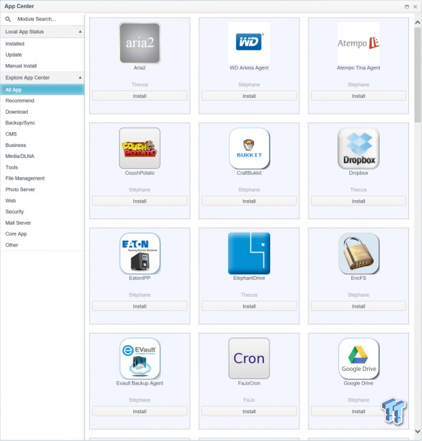The height and width of the screenshot is (441, 422).
Task: Click the scrollbar down arrow
Action: click(417, 431)
